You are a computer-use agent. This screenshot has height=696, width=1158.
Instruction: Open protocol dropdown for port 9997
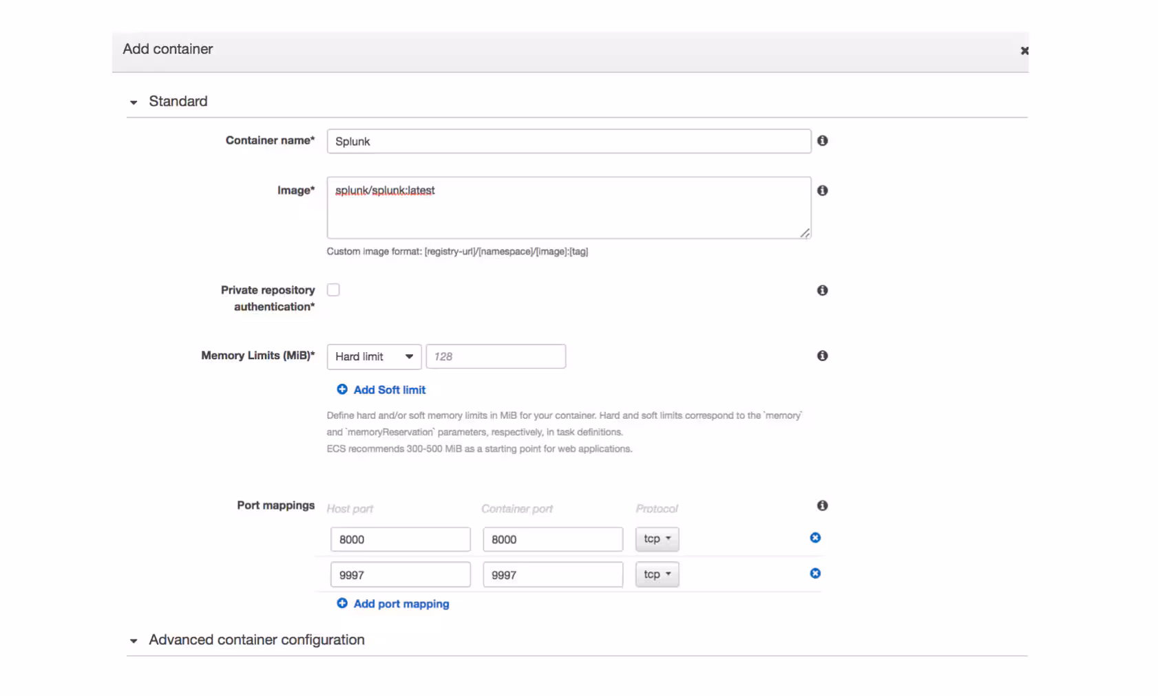[x=657, y=575]
